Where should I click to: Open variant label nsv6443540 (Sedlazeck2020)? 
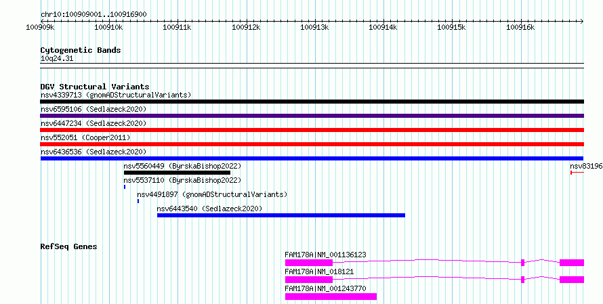point(209,209)
